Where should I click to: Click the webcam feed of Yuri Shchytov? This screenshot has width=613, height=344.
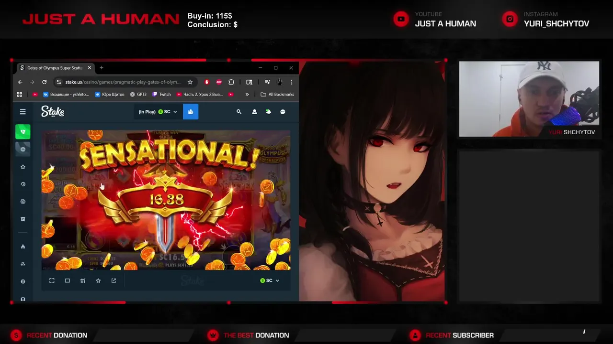click(x=529, y=99)
